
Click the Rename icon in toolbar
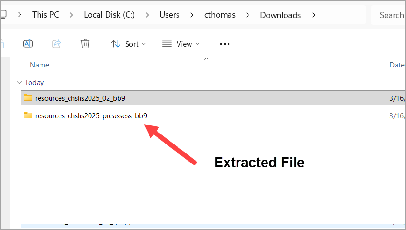pyautogui.click(x=28, y=44)
